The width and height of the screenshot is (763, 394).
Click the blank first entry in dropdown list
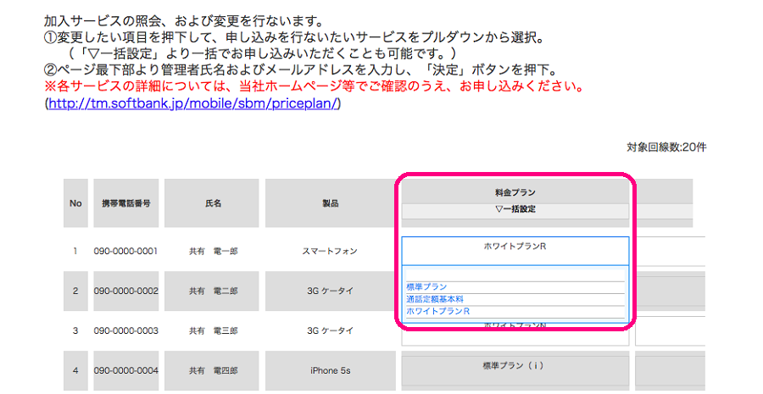[x=515, y=275]
